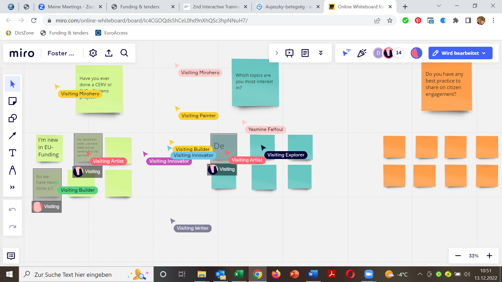
Task: Select the connection line arrow tool
Action: pyautogui.click(x=12, y=136)
